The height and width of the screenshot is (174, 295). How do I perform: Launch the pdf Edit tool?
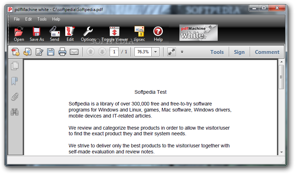tap(70, 32)
